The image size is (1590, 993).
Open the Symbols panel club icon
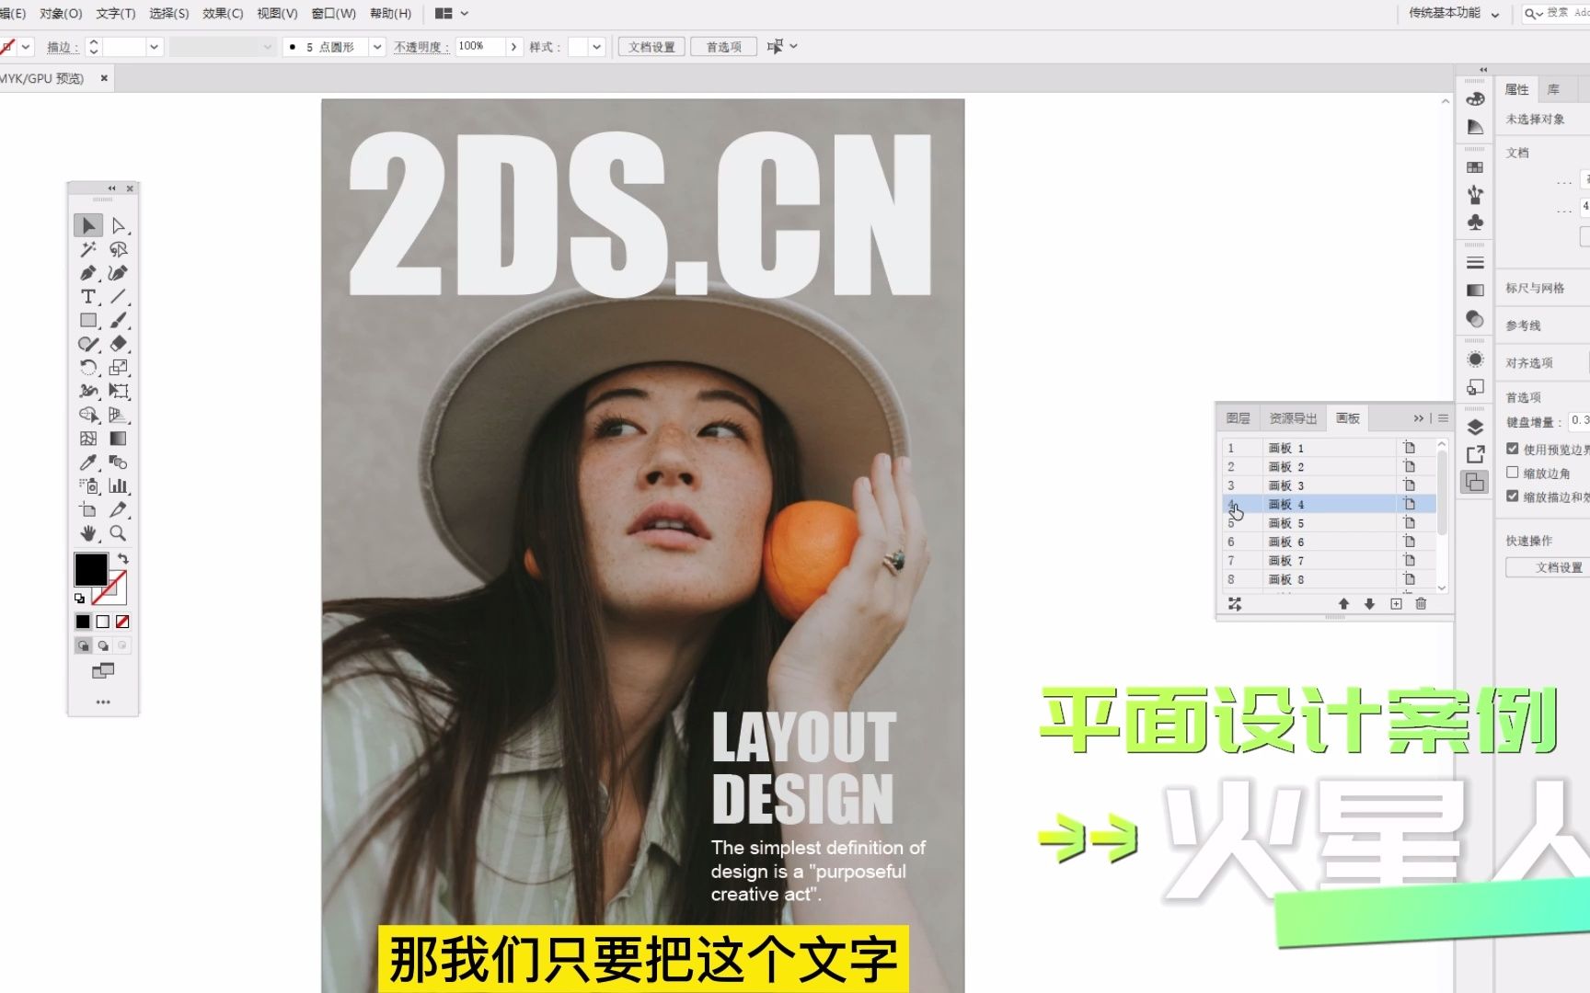click(1475, 223)
